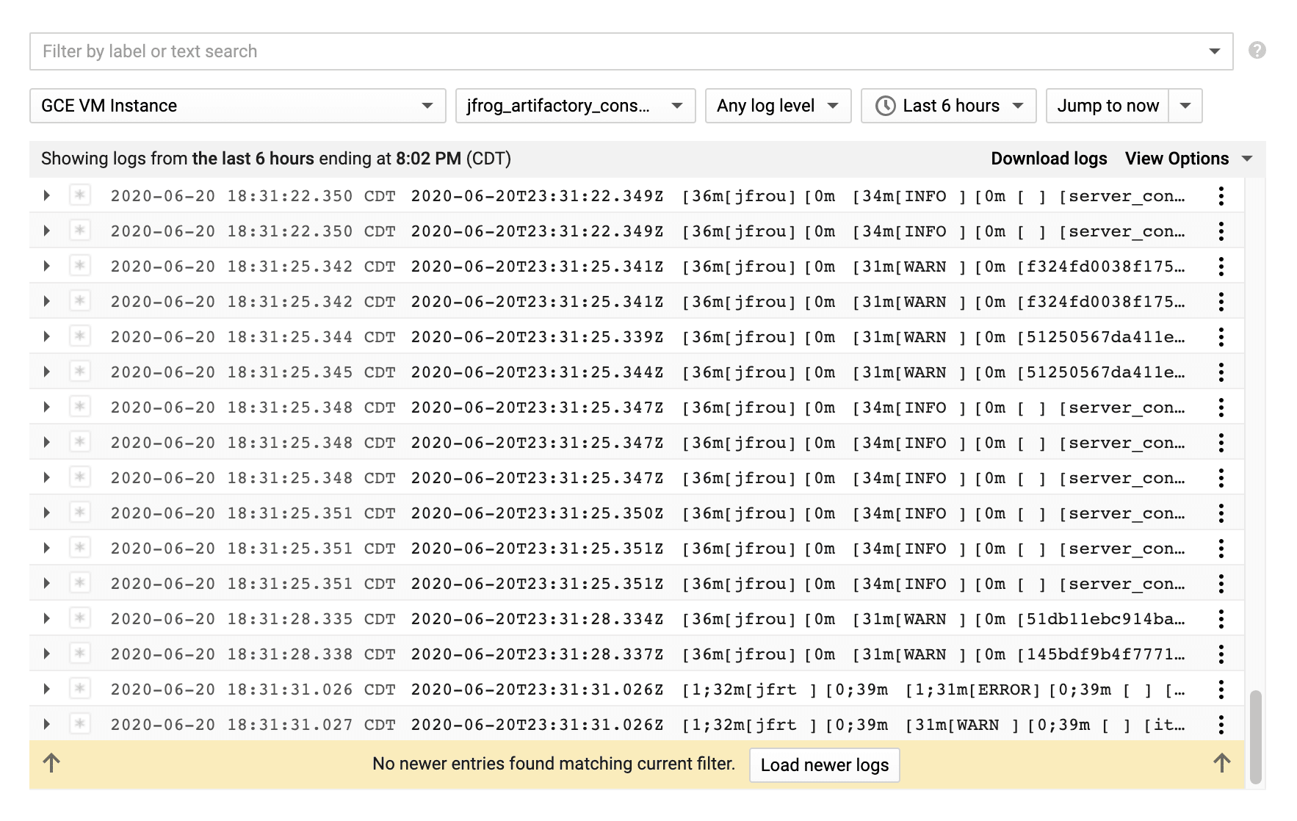
Task: Open the Last 6 hours time range dropdown
Action: [x=948, y=106]
